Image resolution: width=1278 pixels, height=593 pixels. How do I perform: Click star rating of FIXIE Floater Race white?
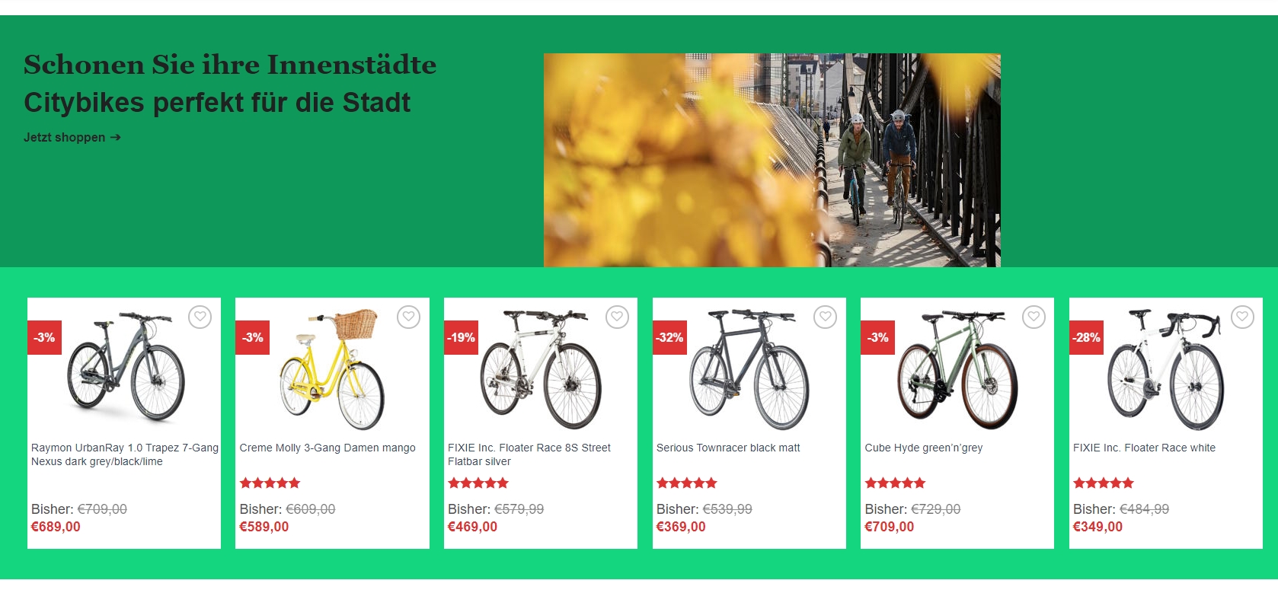point(1104,483)
